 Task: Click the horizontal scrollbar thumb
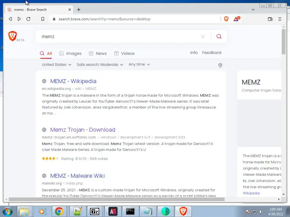[x=116, y=199]
